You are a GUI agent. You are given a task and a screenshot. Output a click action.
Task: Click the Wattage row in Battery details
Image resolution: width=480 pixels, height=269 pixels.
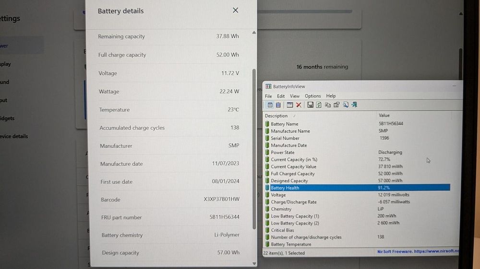[169, 91]
